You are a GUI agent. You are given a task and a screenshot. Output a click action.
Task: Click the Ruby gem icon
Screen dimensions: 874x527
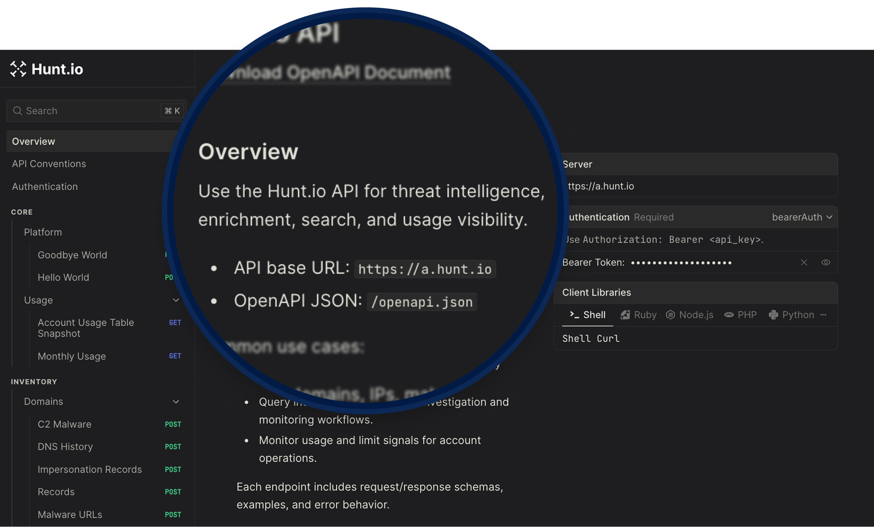click(625, 315)
